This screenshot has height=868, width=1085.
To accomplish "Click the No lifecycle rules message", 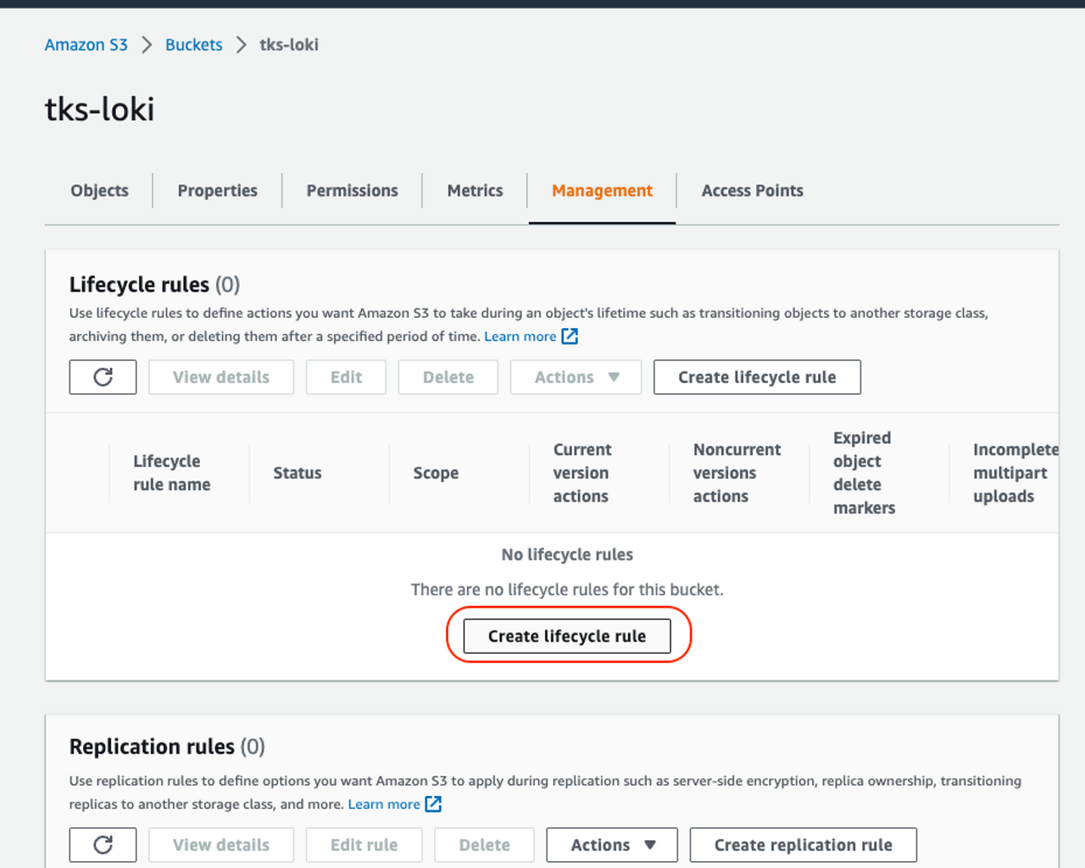I will [567, 554].
